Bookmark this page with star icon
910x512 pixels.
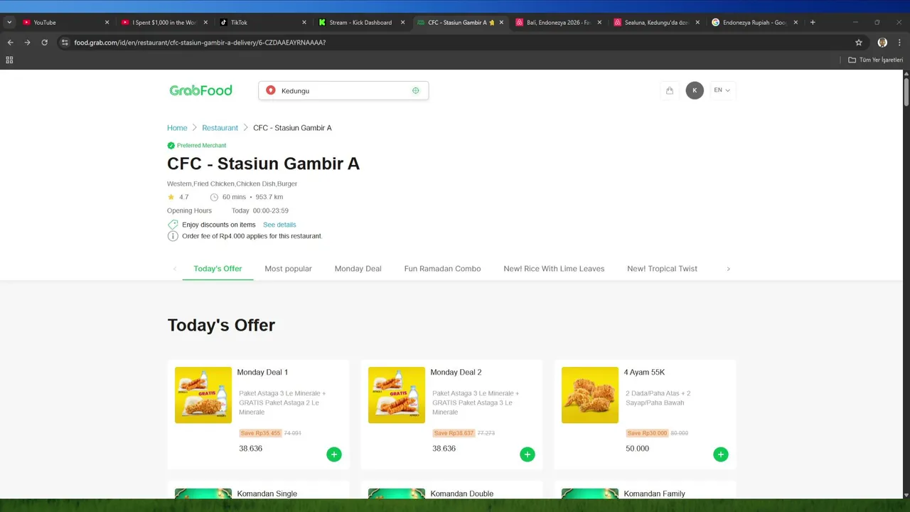859,42
